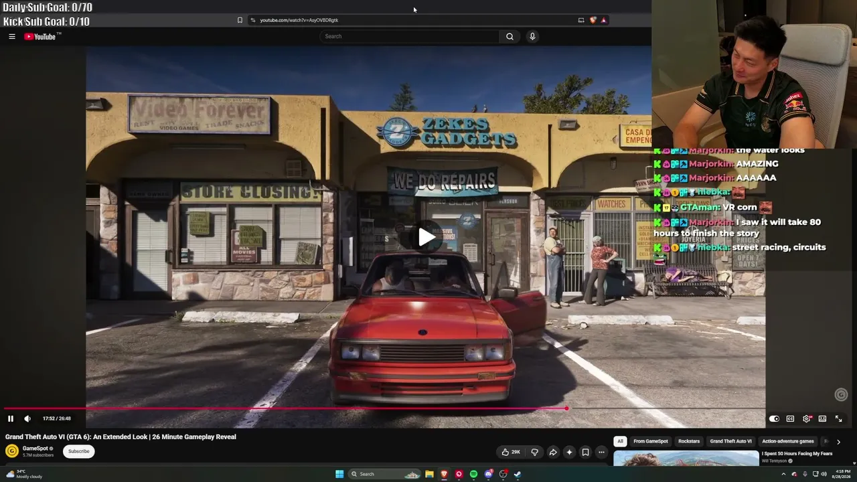Image resolution: width=857 pixels, height=482 pixels.
Task: Select the All filter chip
Action: click(620, 441)
